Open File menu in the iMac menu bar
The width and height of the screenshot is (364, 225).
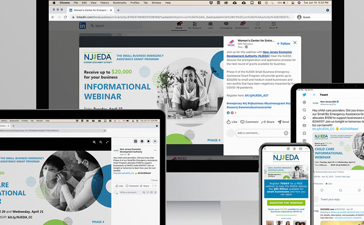tap(76, 3)
